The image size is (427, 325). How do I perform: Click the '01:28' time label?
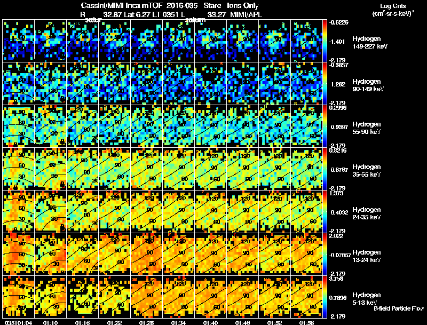(x=146, y=322)
